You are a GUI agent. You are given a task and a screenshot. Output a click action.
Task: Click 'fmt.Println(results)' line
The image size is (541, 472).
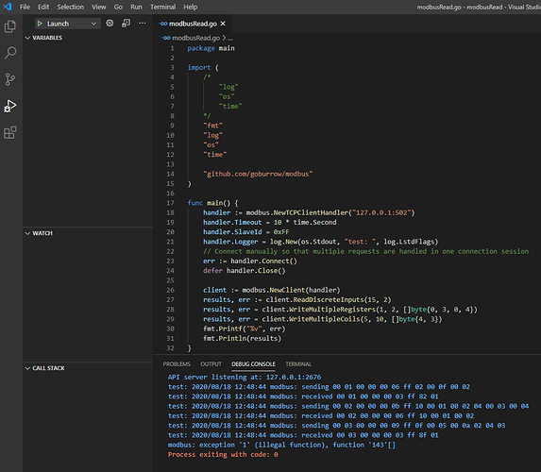click(243, 338)
